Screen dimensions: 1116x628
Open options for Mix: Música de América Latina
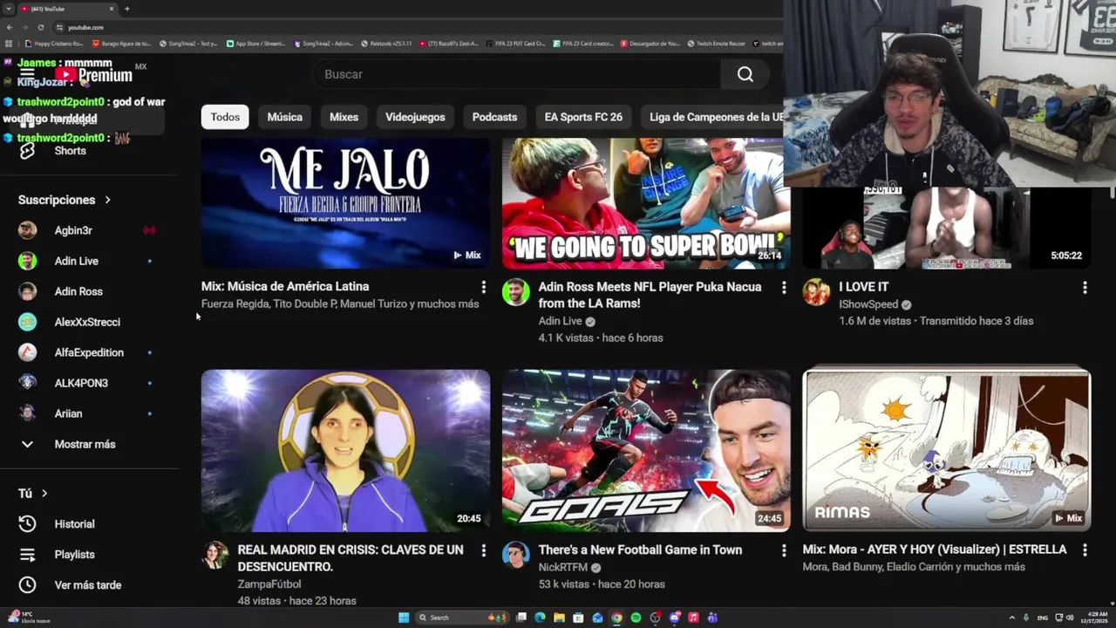(483, 287)
